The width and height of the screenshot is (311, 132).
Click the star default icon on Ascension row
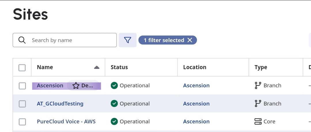(x=76, y=86)
